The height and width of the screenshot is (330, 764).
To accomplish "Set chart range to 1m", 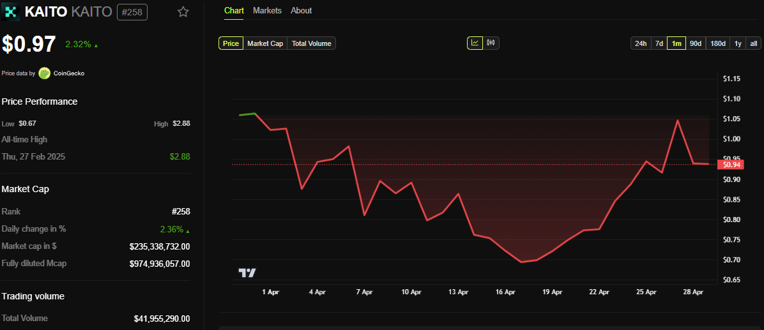I will 676,43.
